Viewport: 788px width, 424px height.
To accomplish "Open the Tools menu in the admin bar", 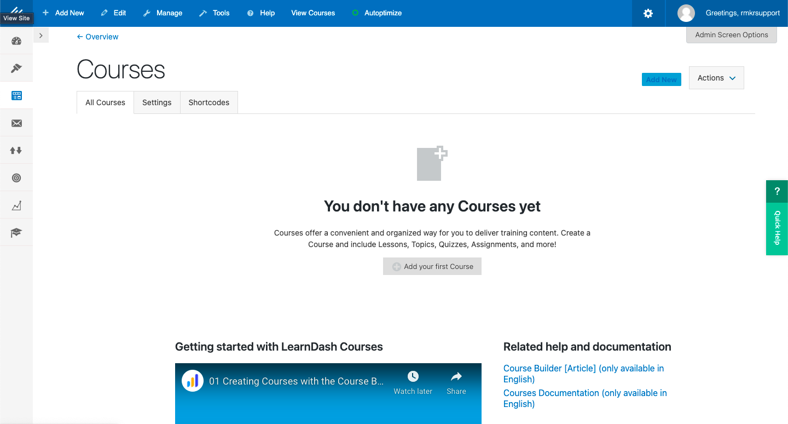I will pyautogui.click(x=214, y=13).
